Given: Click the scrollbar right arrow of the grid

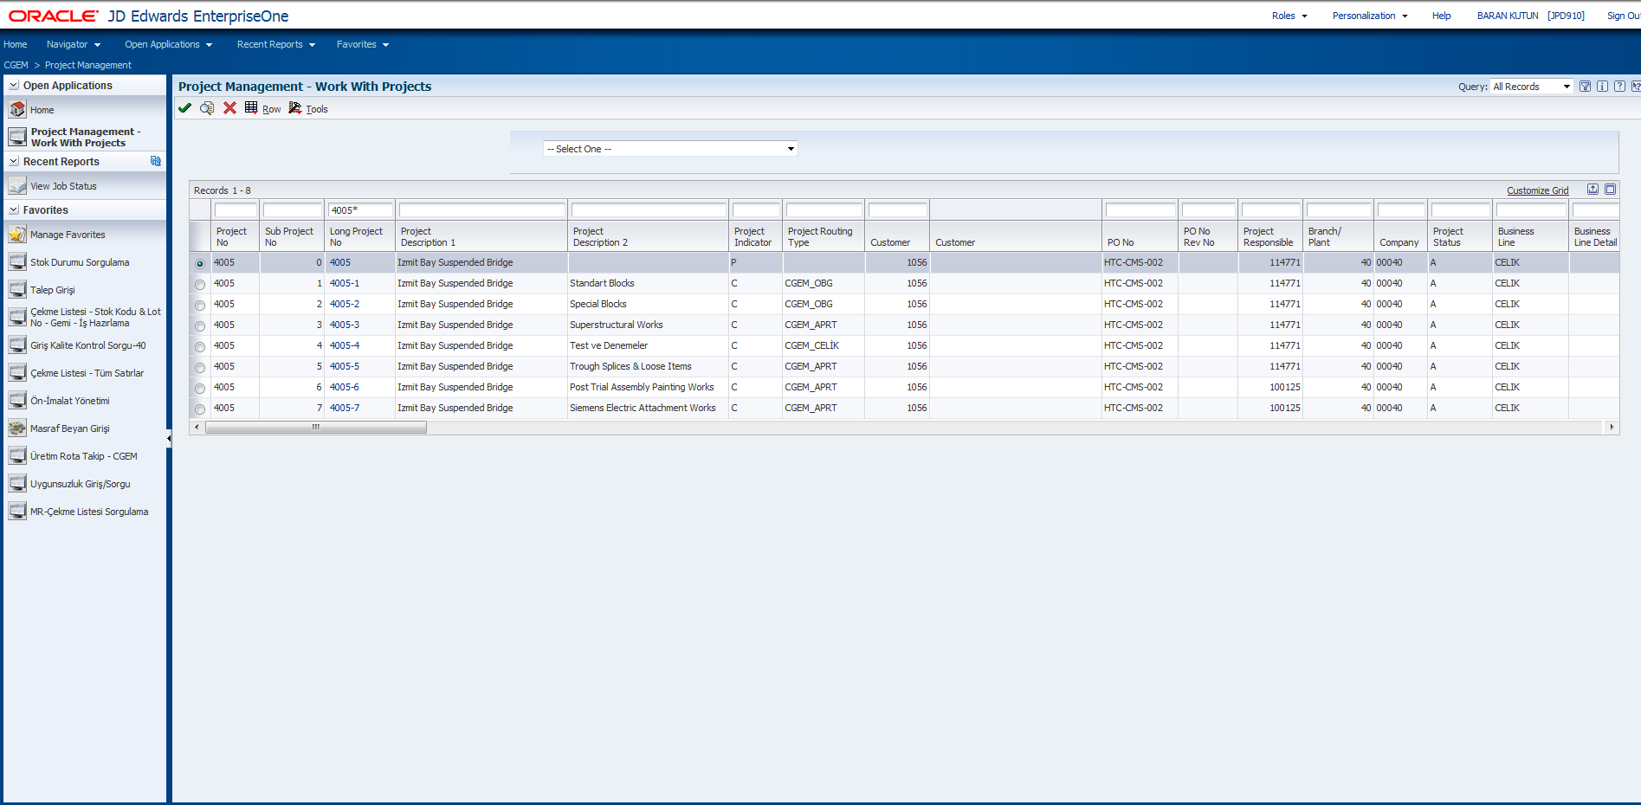Looking at the screenshot, I should [1611, 427].
